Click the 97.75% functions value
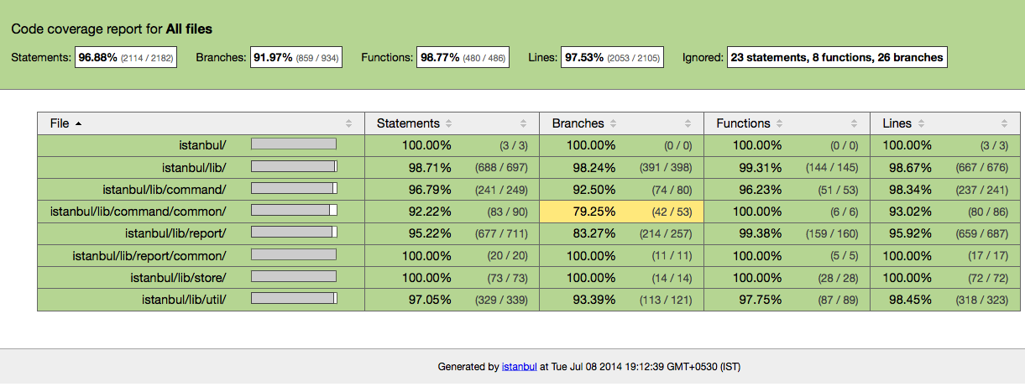Viewport: 1025px width, 387px height. pyautogui.click(x=759, y=299)
